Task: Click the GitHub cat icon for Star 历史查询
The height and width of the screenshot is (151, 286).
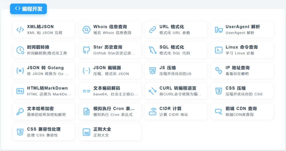Action: pyautogui.click(x=86, y=50)
